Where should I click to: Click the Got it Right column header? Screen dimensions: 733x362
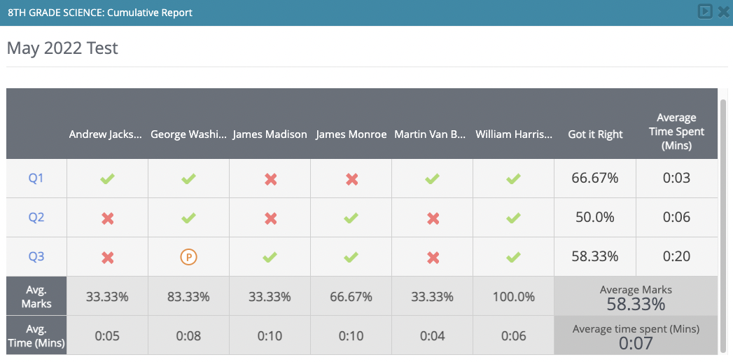pyautogui.click(x=595, y=134)
